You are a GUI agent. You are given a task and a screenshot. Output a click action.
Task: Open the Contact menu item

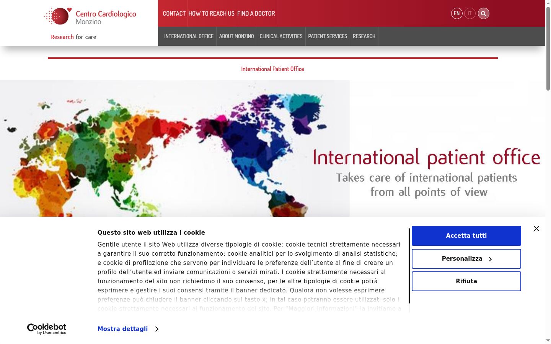(174, 13)
